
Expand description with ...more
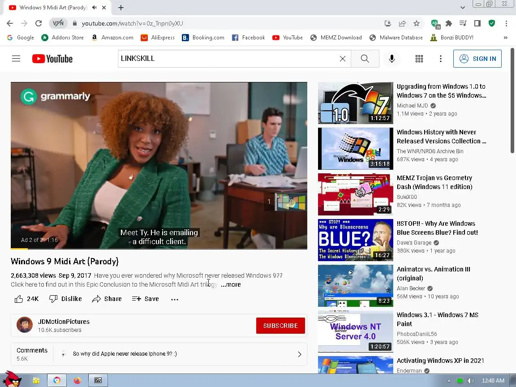231,284
